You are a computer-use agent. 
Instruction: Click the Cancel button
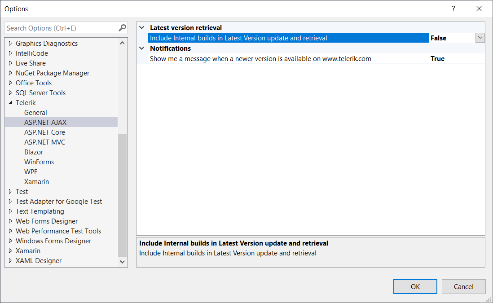[x=463, y=287]
